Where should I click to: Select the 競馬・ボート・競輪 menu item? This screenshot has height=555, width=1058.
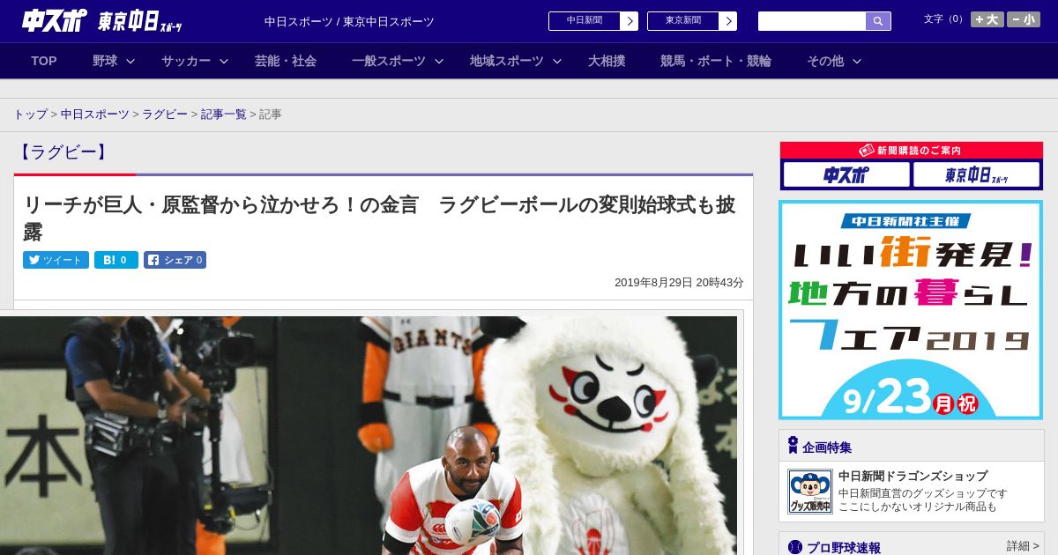pyautogui.click(x=716, y=61)
